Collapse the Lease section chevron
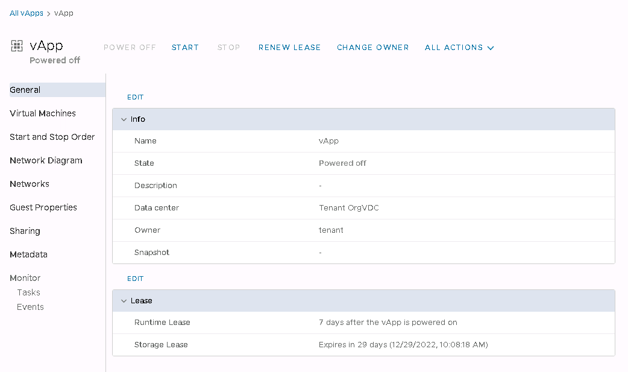Screen dimensions: 628x372 124,301
